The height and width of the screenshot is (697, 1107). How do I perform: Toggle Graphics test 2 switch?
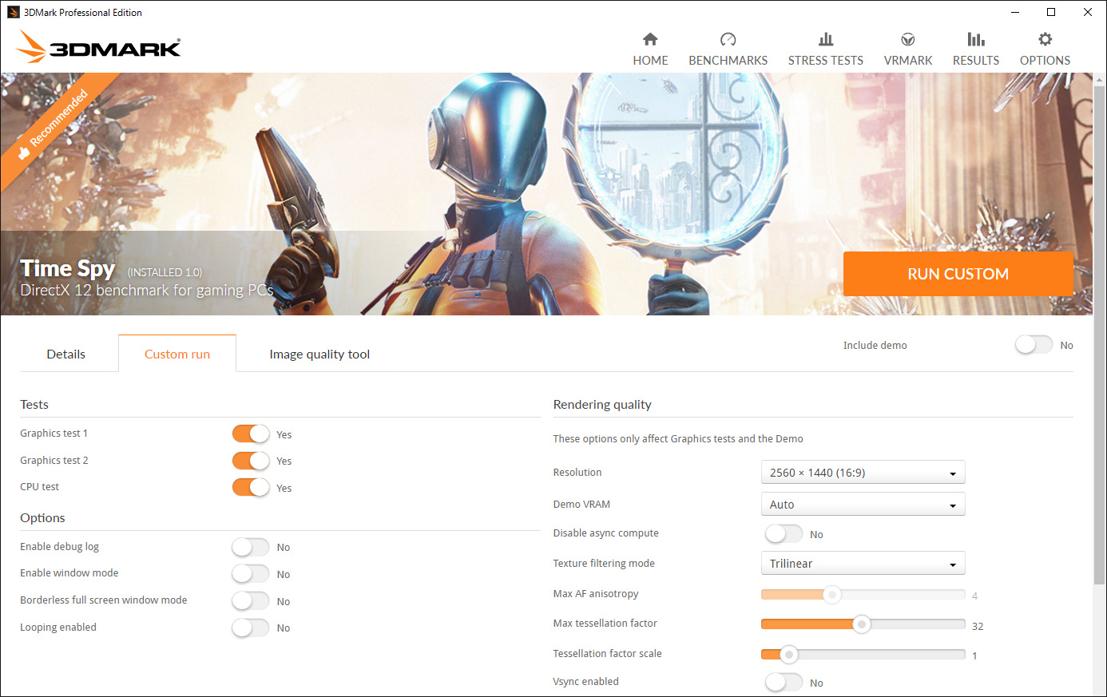[x=251, y=461]
